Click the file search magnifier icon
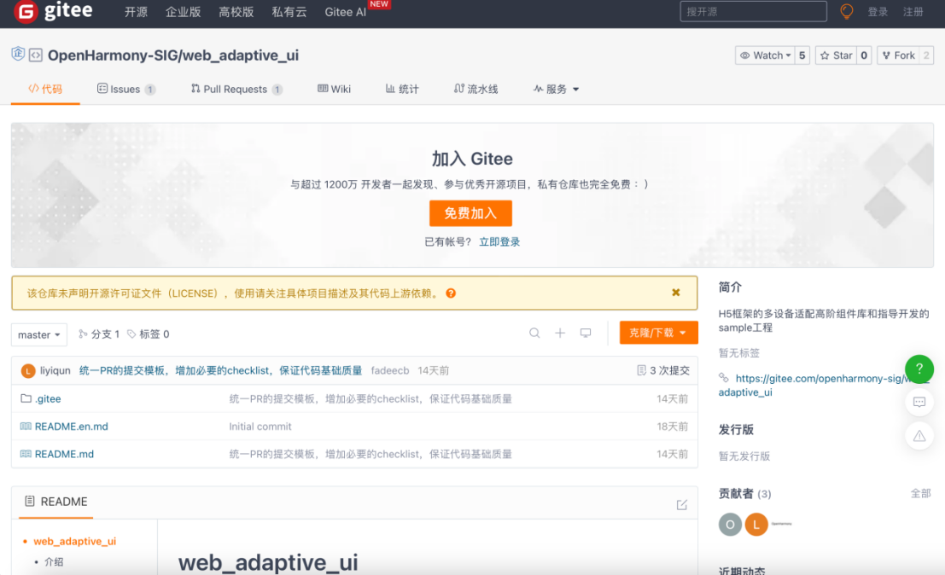 534,333
